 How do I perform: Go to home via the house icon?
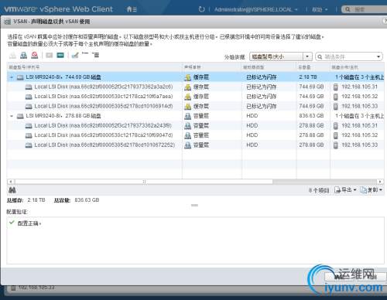coord(129,9)
